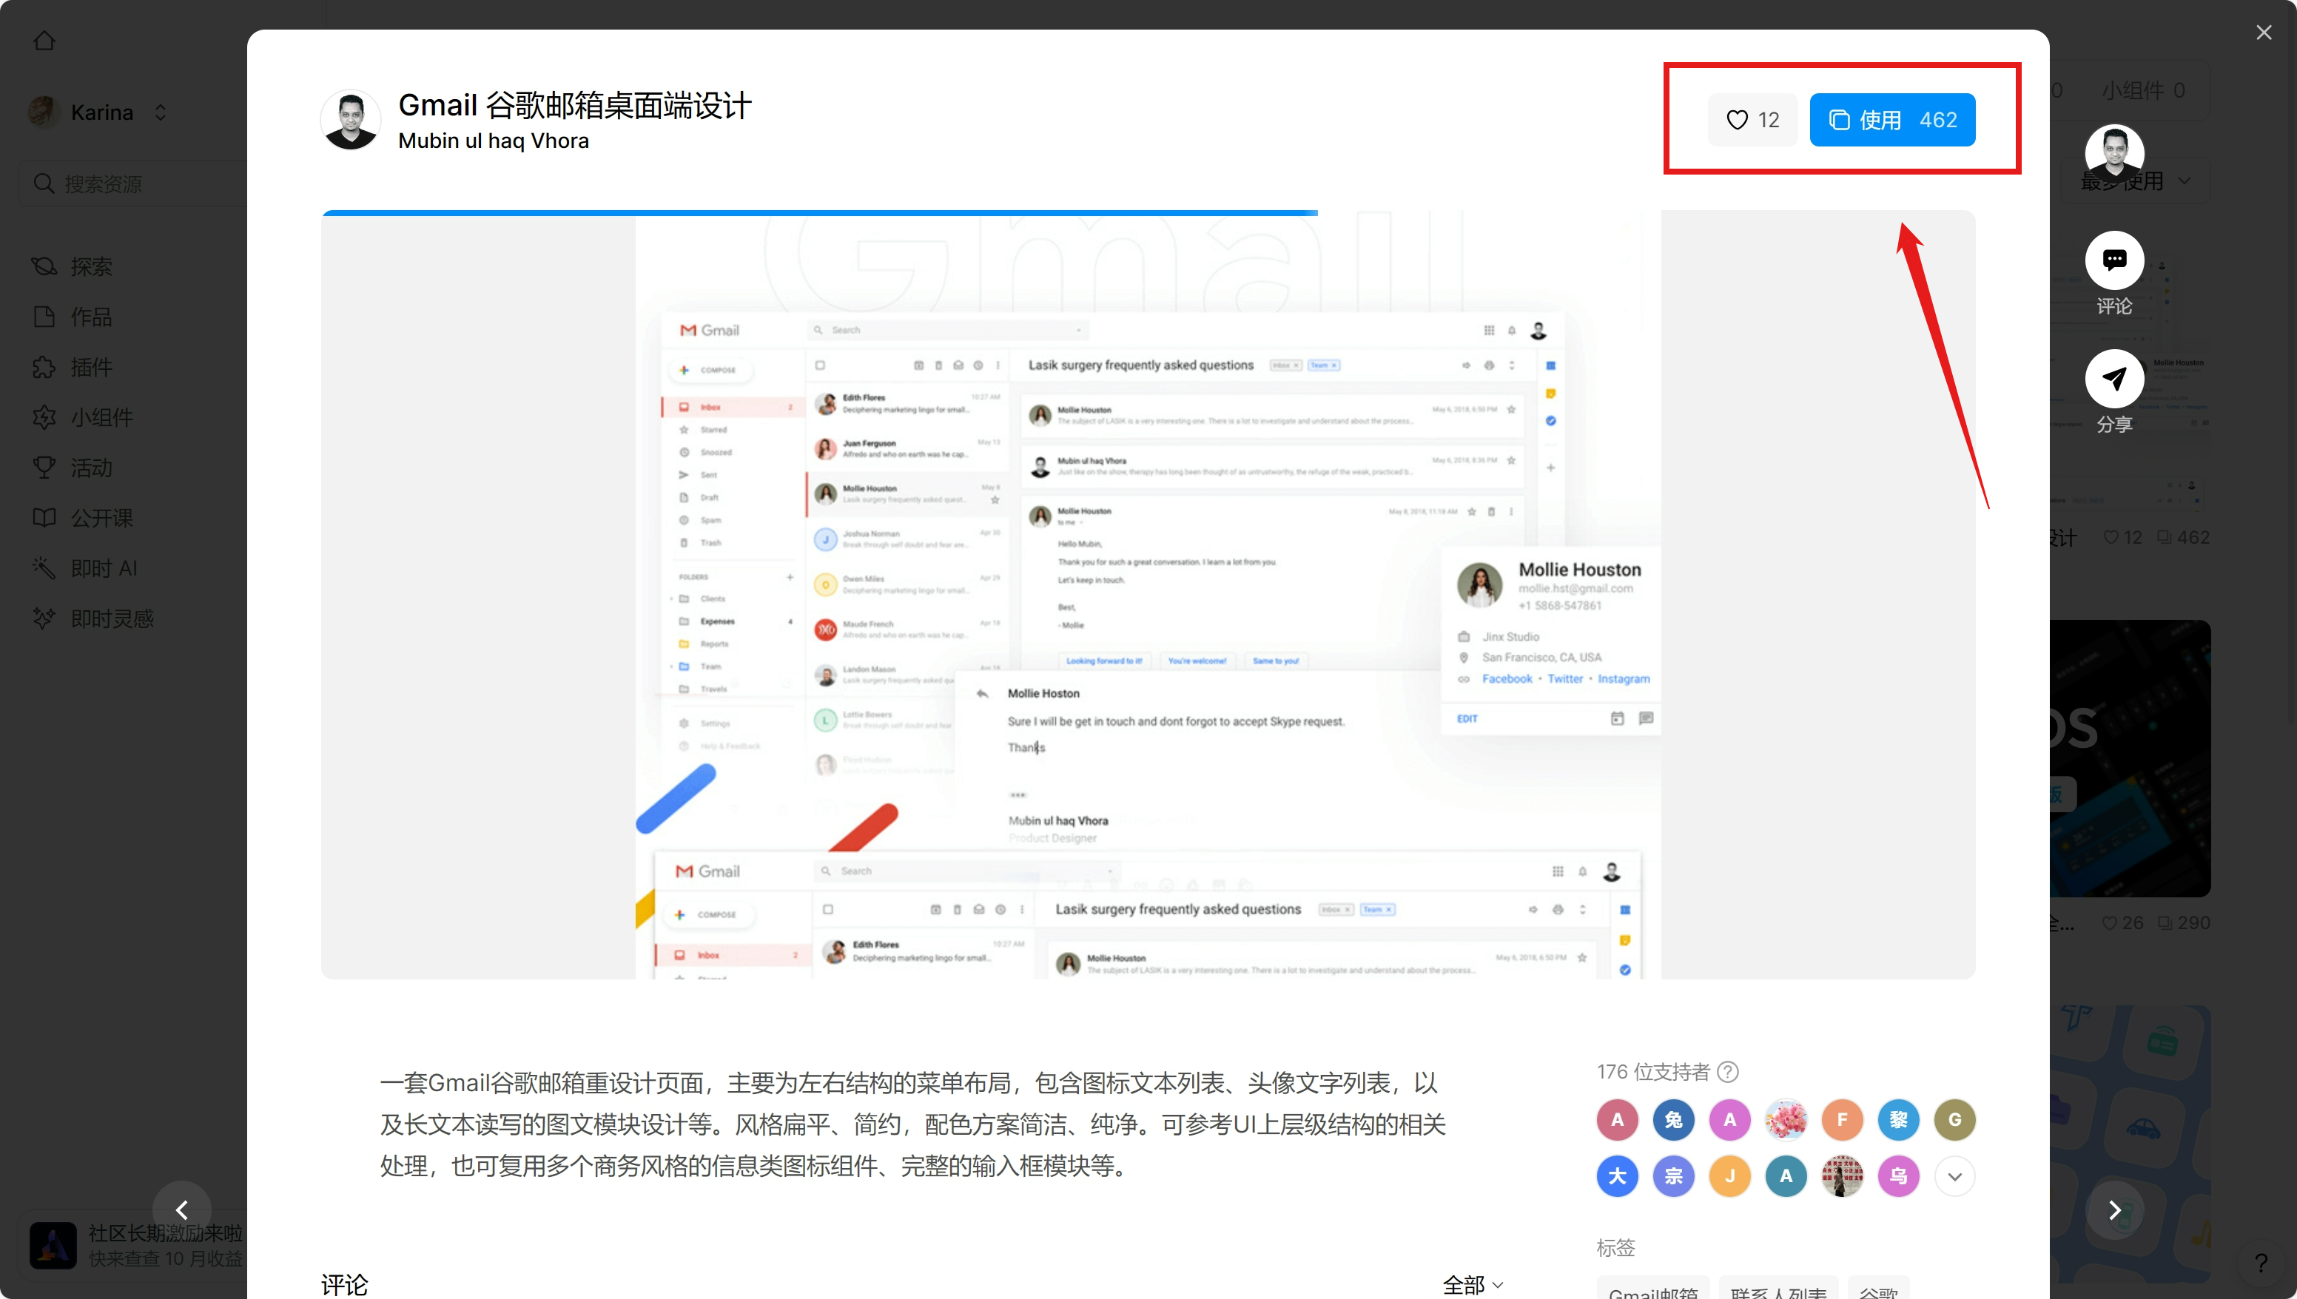Click the 176 位支持者 label
The height and width of the screenshot is (1299, 2297).
pyautogui.click(x=1652, y=1071)
